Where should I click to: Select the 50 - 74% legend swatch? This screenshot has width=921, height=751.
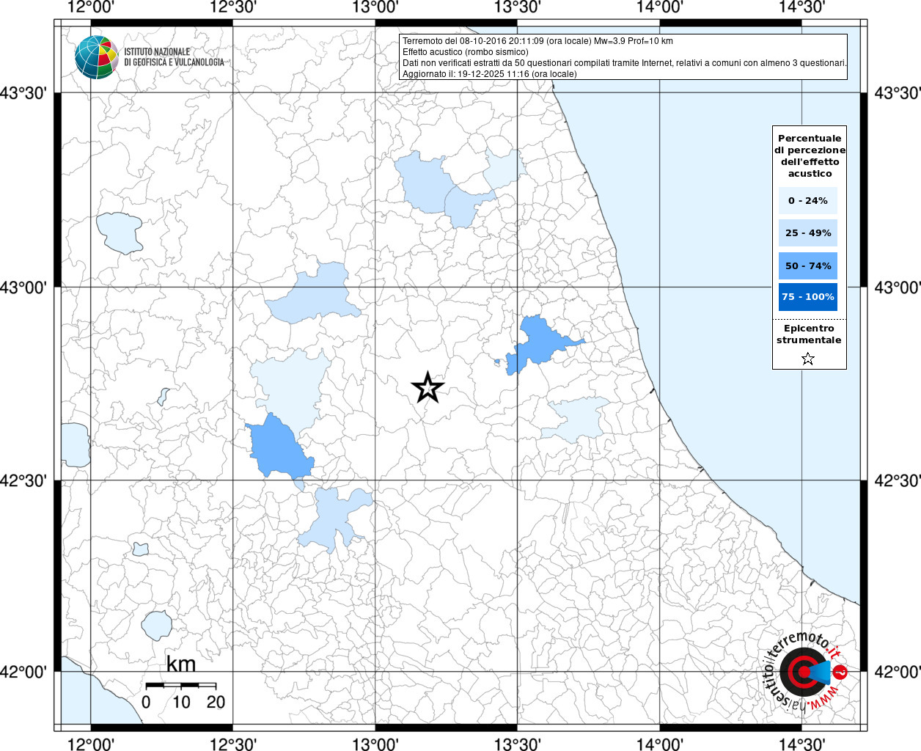coord(808,265)
